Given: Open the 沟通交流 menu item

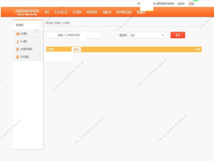Looking at the screenshot, I should [x=107, y=12].
